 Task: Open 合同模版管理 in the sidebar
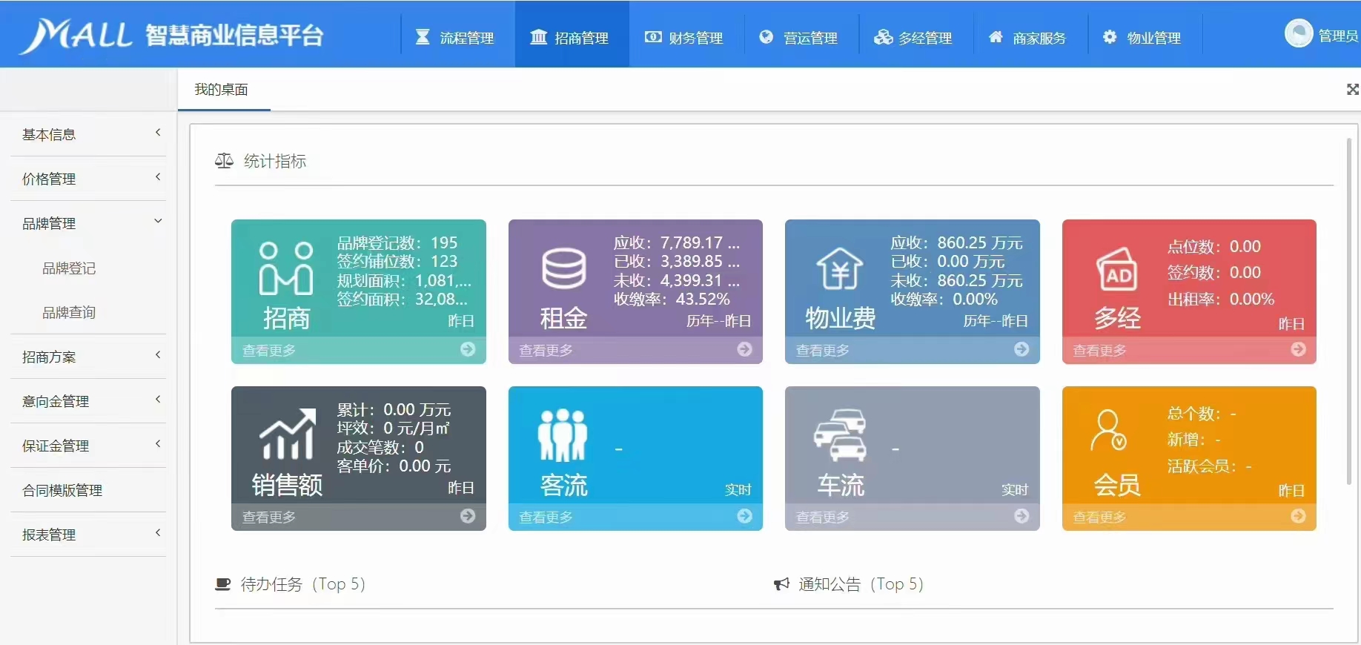point(88,490)
